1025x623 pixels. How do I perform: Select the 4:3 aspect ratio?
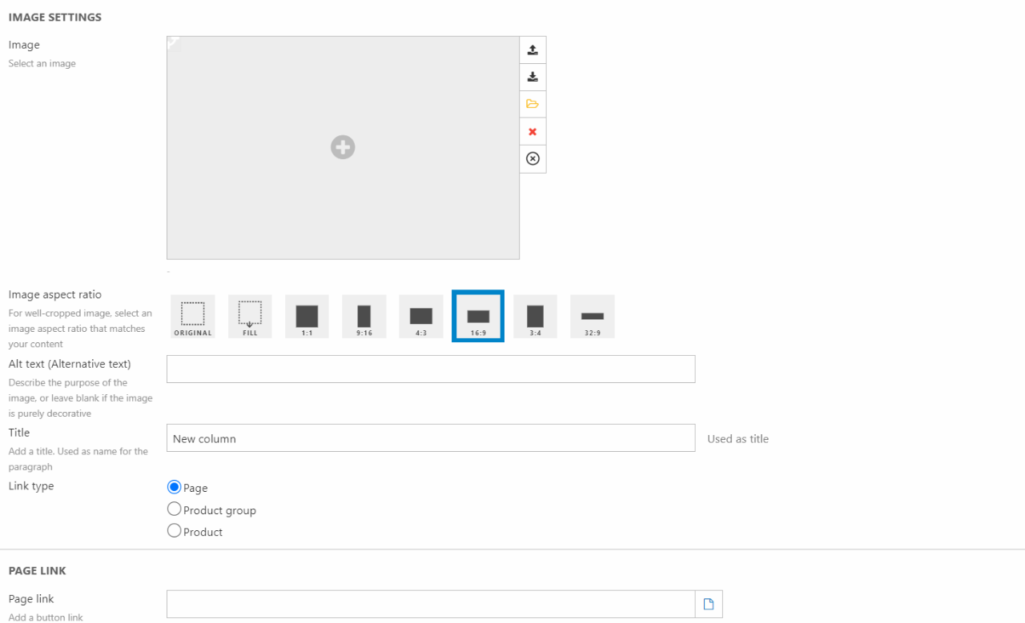421,317
